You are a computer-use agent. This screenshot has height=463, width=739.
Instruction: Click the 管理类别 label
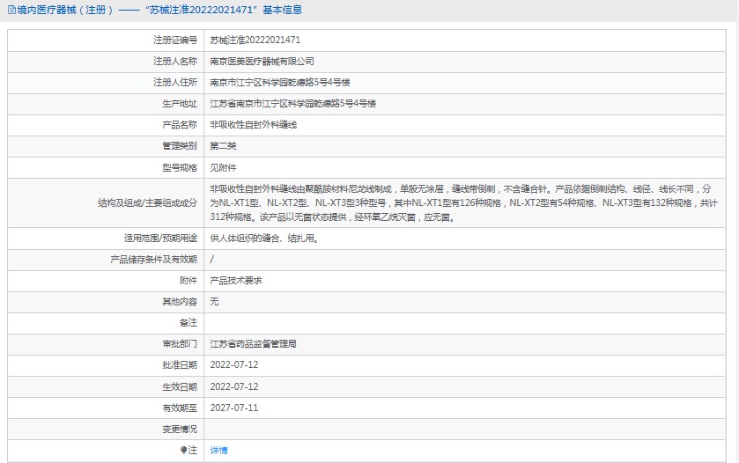(180, 146)
